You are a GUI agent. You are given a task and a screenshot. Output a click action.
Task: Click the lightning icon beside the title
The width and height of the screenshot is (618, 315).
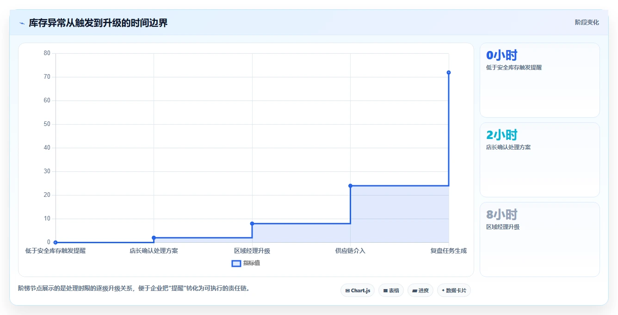click(22, 23)
